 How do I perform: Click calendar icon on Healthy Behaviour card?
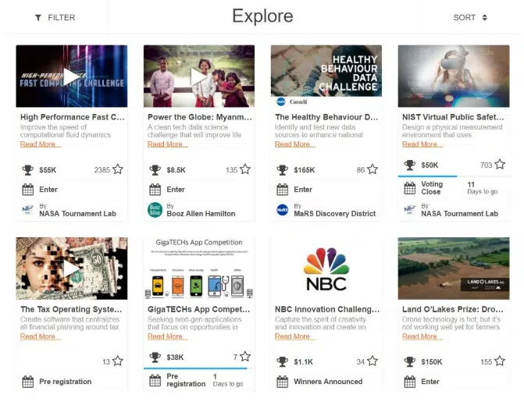coord(283,190)
